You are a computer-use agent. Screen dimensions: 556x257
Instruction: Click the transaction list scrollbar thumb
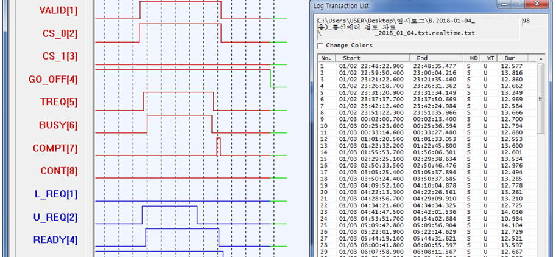pos(540,99)
